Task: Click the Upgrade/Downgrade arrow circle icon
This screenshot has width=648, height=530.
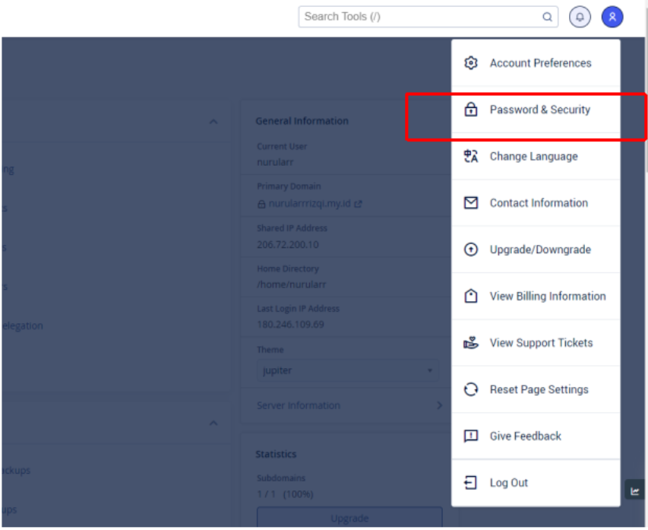Action: [x=471, y=249]
